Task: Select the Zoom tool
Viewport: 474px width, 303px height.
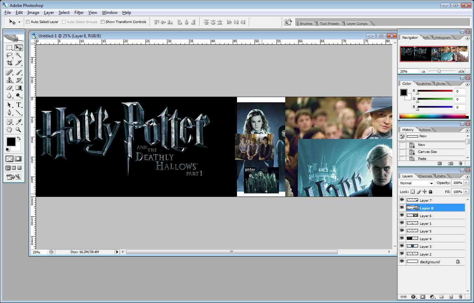Action: pyautogui.click(x=19, y=130)
